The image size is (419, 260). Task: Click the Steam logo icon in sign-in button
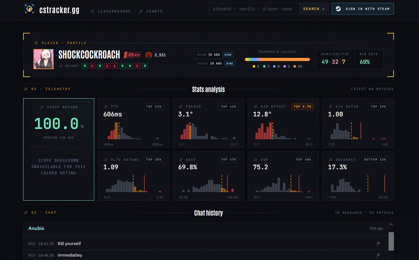coord(338,9)
